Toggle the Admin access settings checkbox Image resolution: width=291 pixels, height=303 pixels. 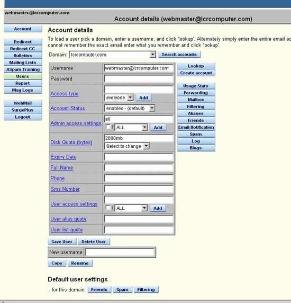108,127
